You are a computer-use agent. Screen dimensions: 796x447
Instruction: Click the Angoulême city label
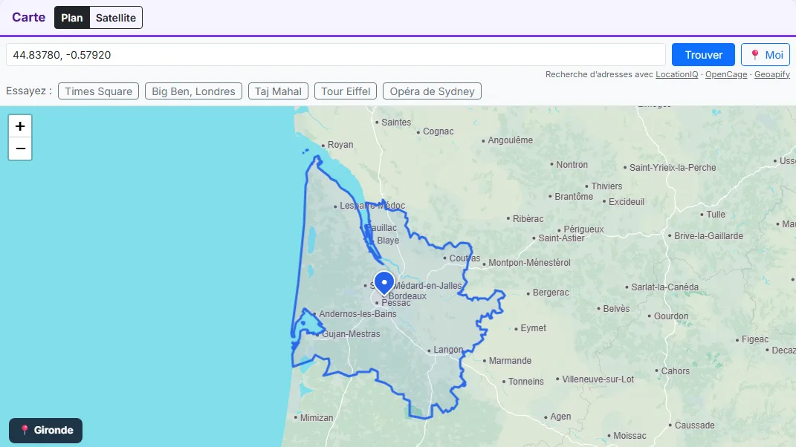(510, 140)
